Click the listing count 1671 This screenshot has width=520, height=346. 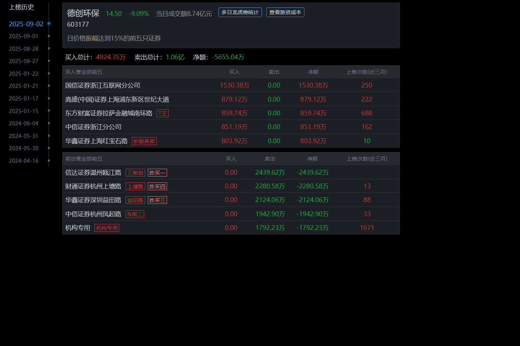pos(367,228)
